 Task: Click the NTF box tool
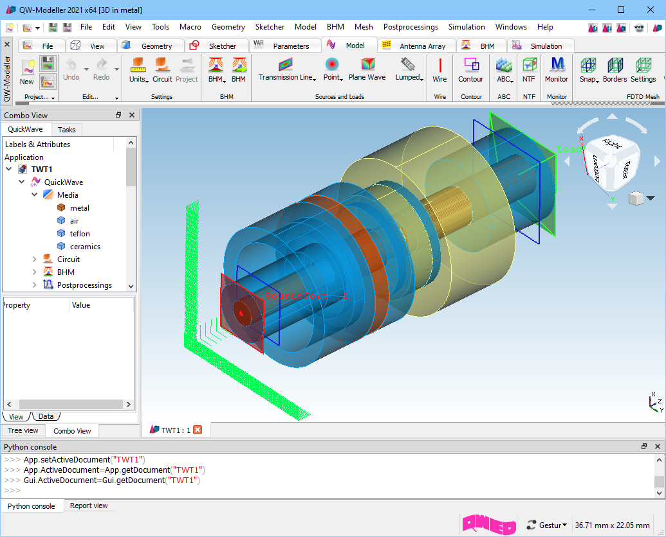click(529, 70)
